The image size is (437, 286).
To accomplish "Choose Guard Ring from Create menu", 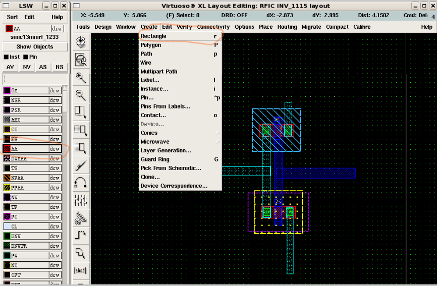I will (180, 159).
